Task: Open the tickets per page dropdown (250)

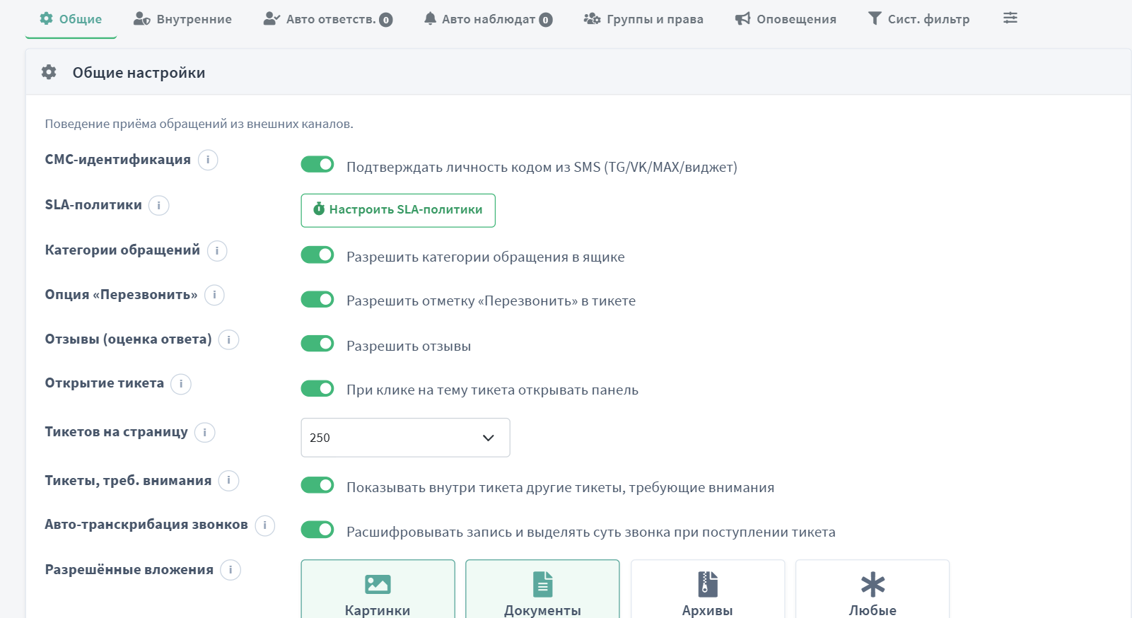Action: [x=405, y=438]
